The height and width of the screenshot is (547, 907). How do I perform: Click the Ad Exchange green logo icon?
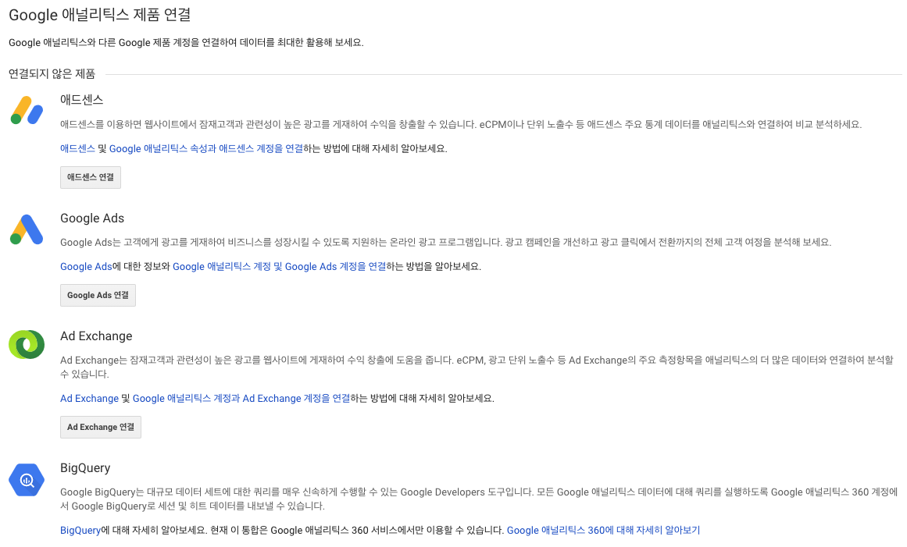coord(27,345)
